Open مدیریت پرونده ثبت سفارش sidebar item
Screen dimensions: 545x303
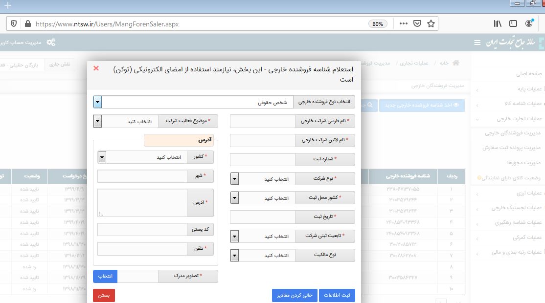click(x=511, y=148)
